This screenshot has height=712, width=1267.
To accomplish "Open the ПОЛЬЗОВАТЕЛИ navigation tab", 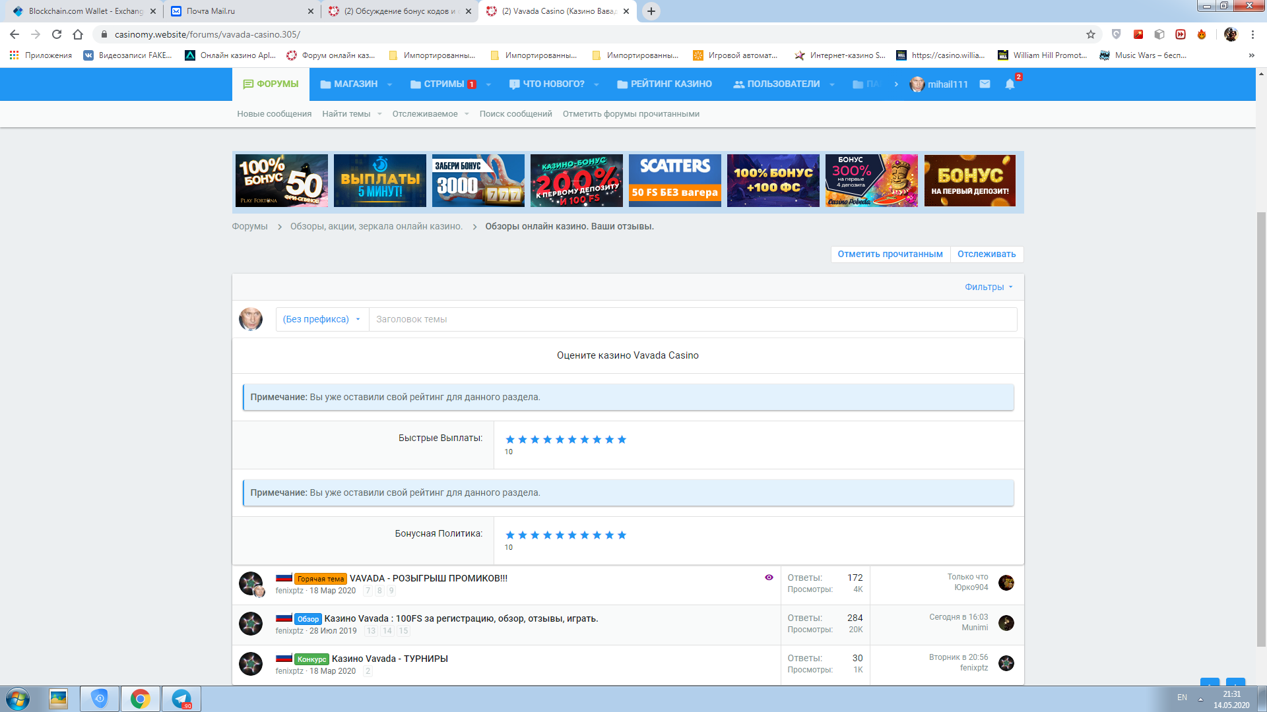I will 776,84.
